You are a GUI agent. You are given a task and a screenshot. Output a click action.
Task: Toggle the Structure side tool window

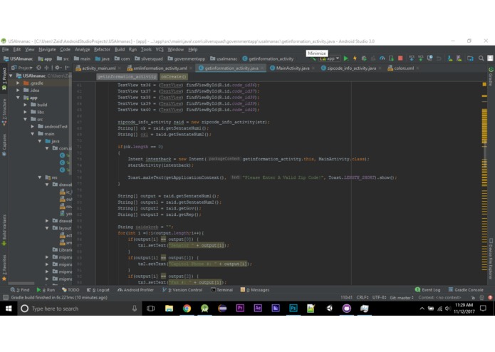4,112
